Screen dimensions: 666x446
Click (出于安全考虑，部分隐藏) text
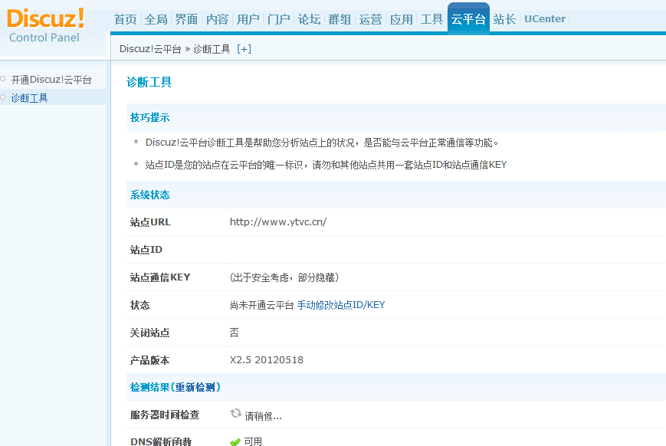(284, 277)
